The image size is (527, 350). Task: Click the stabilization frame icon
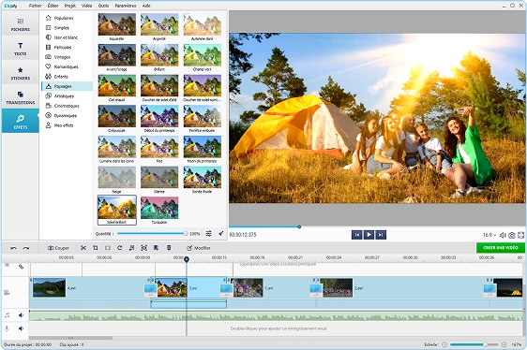143,248
